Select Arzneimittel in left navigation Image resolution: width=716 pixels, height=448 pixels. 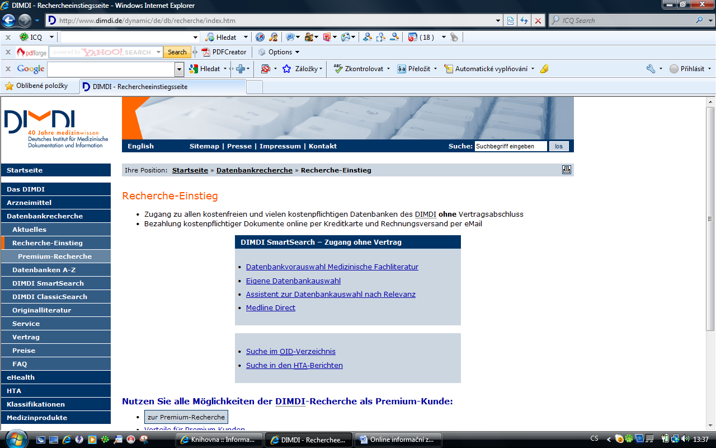56,203
